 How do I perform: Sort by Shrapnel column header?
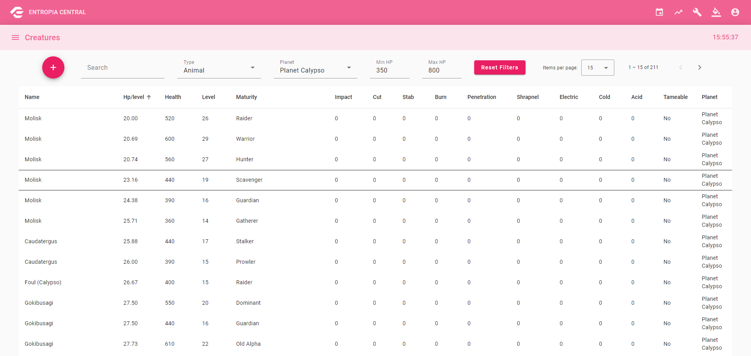(x=528, y=97)
